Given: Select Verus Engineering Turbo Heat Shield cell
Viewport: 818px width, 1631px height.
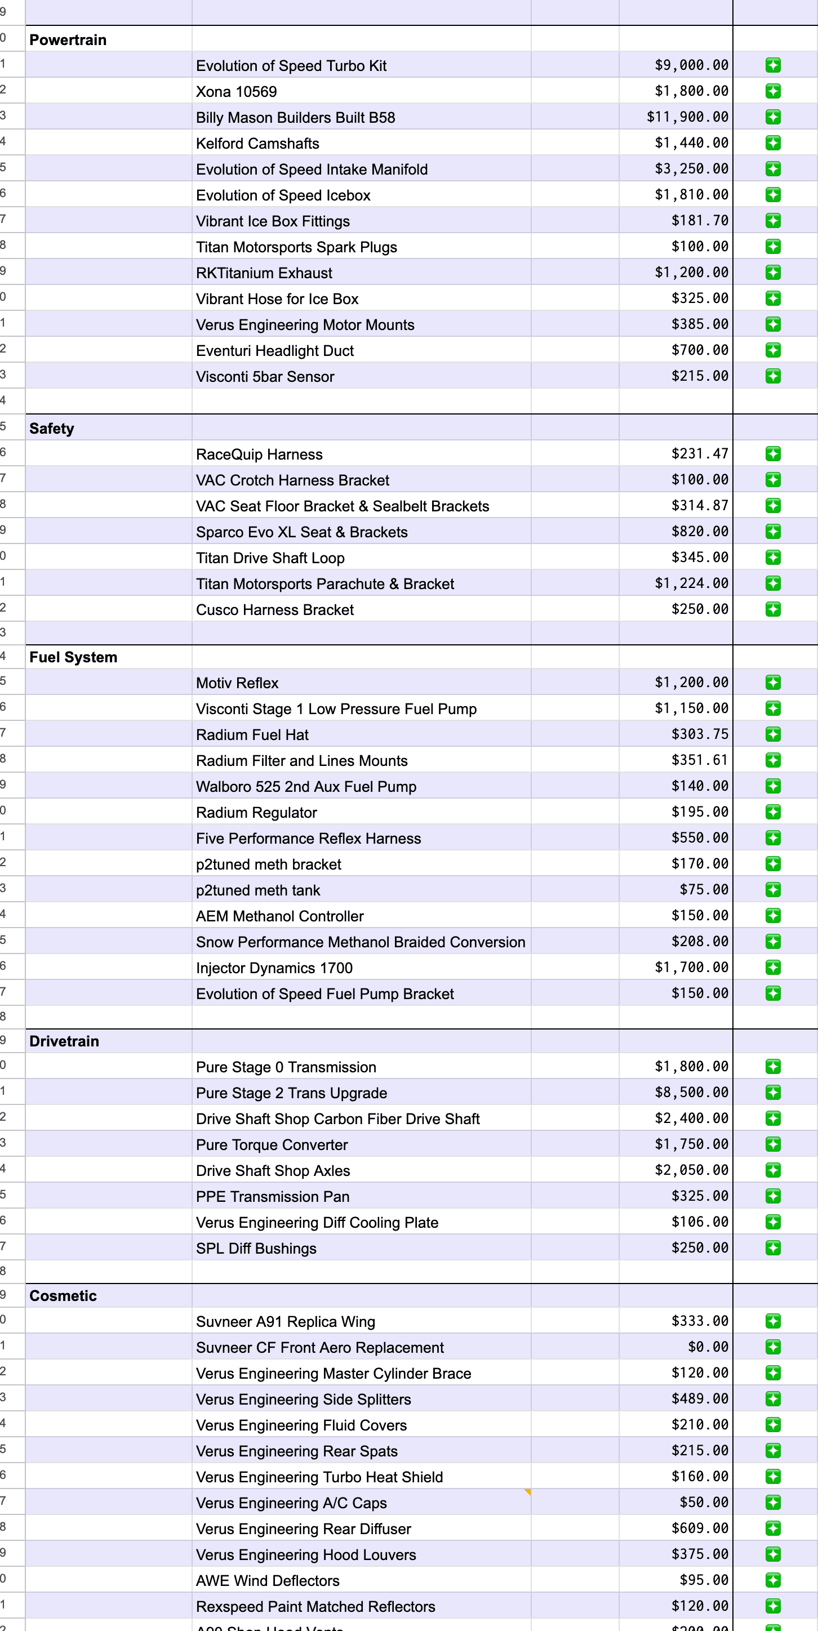Looking at the screenshot, I should click(361, 1477).
